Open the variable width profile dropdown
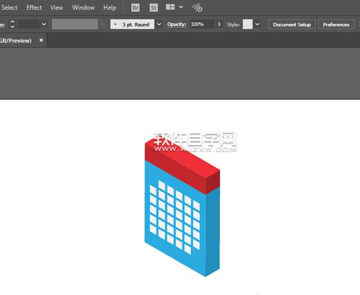 pyautogui.click(x=103, y=25)
